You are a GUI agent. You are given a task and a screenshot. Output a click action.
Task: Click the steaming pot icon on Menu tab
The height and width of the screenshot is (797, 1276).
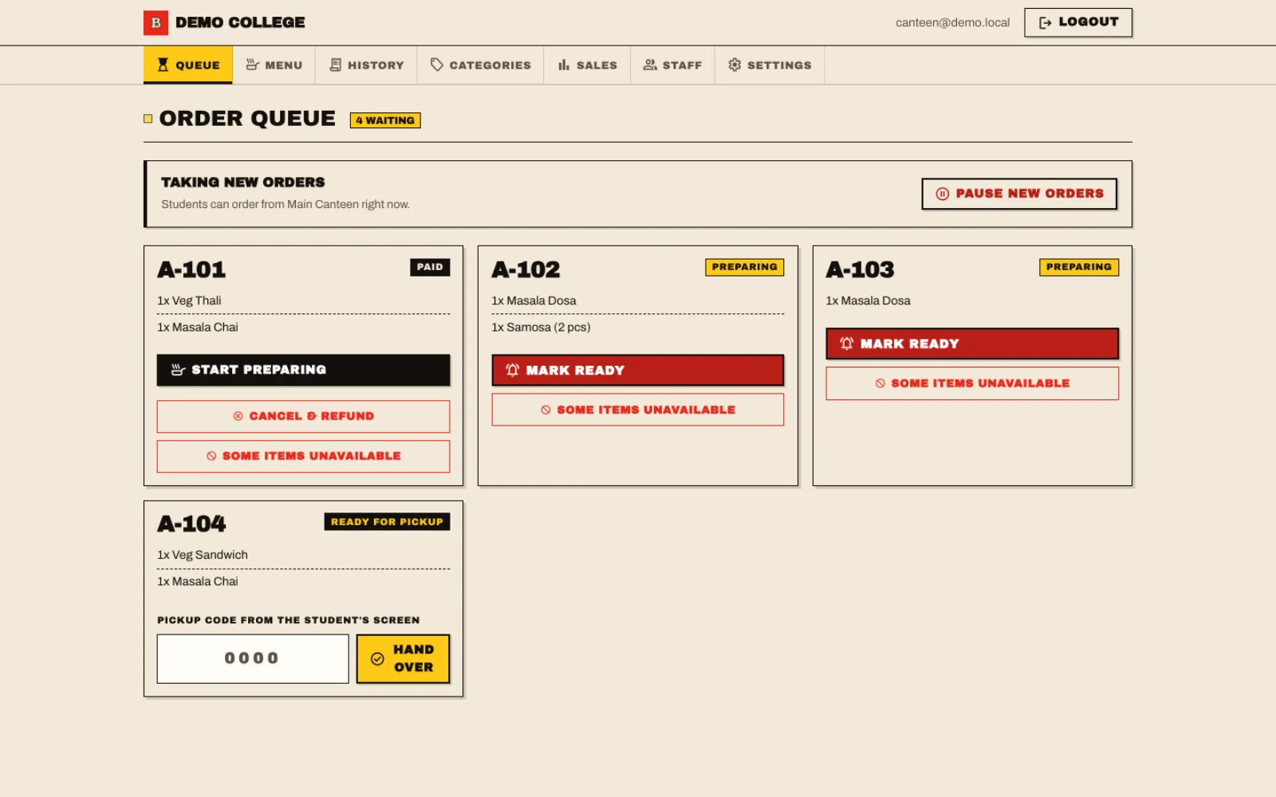(252, 65)
